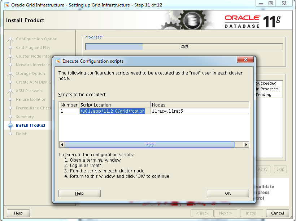Click the Retry button behind the dialog
This screenshot has width=296, height=221.
[x=263, y=169]
